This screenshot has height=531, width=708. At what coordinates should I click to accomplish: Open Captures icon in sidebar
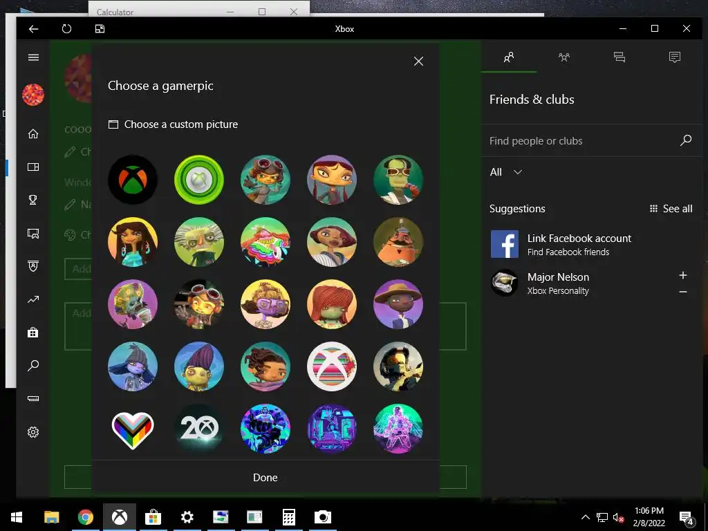coord(33,234)
